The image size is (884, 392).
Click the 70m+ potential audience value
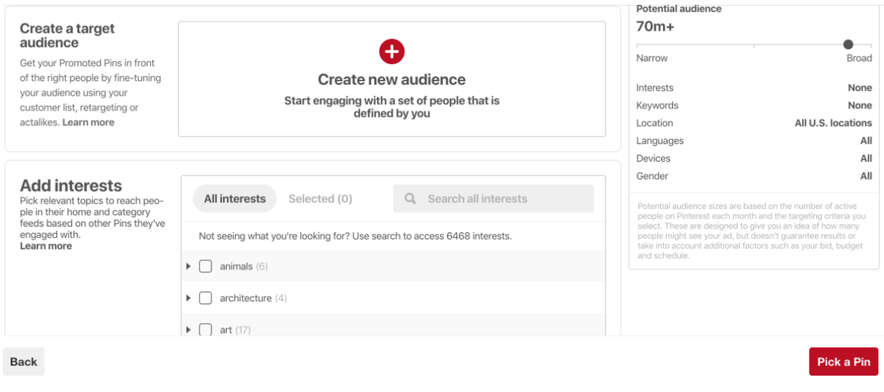(x=656, y=27)
